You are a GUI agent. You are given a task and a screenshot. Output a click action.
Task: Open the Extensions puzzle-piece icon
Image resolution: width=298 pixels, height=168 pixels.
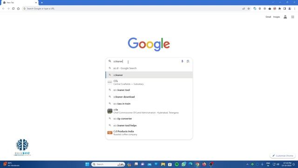(x=279, y=8)
